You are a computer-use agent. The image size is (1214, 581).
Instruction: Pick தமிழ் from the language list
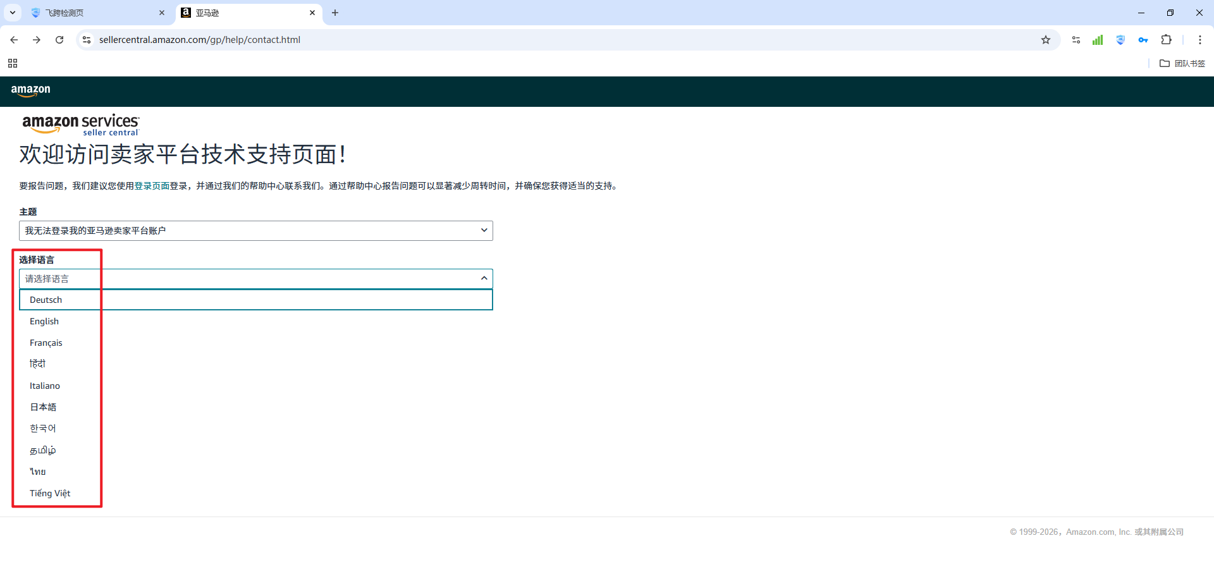click(256, 450)
